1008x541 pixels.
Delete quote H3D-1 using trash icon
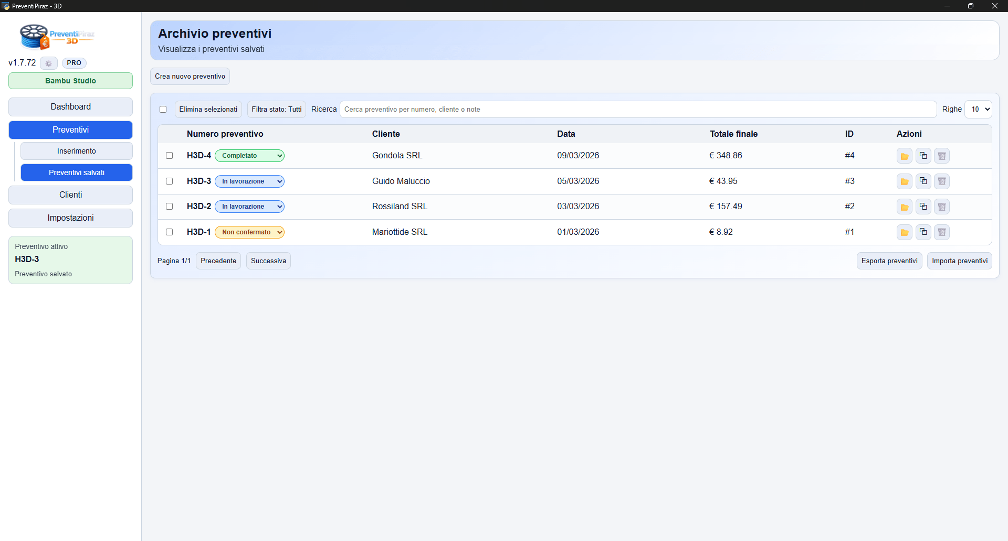[x=942, y=232]
